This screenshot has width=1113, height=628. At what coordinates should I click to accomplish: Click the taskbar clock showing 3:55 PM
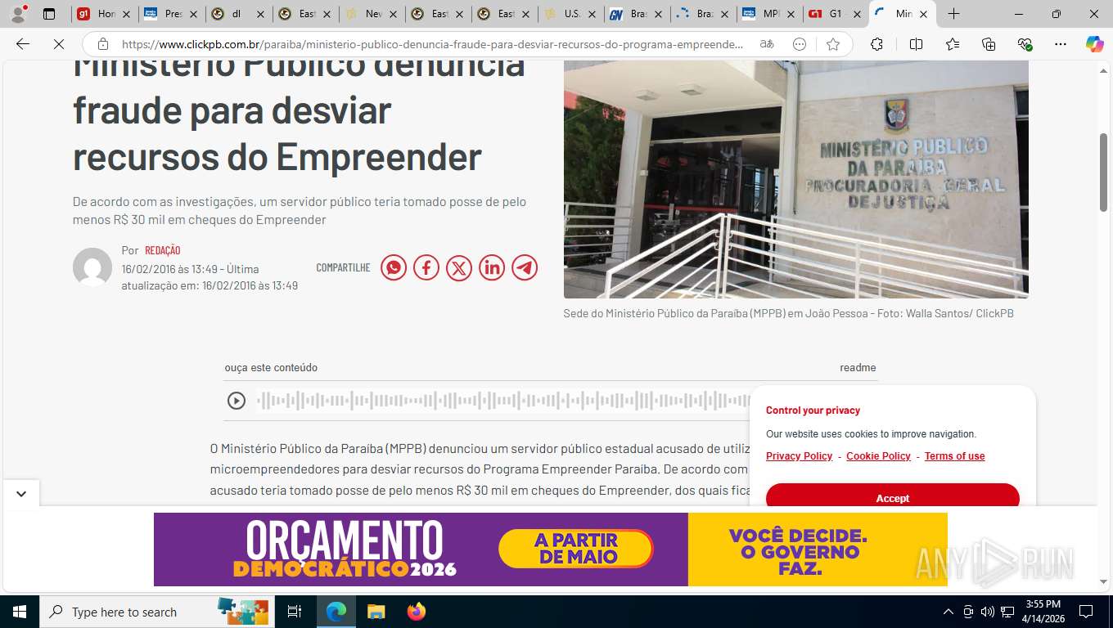[1043, 612]
